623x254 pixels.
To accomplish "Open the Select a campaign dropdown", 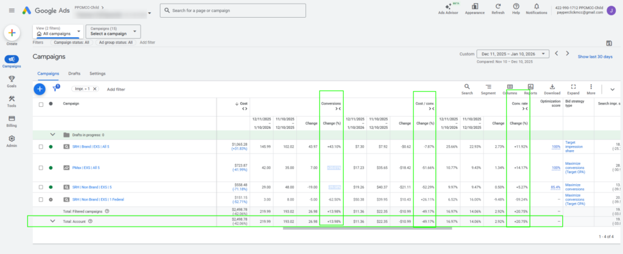I will tap(113, 31).
